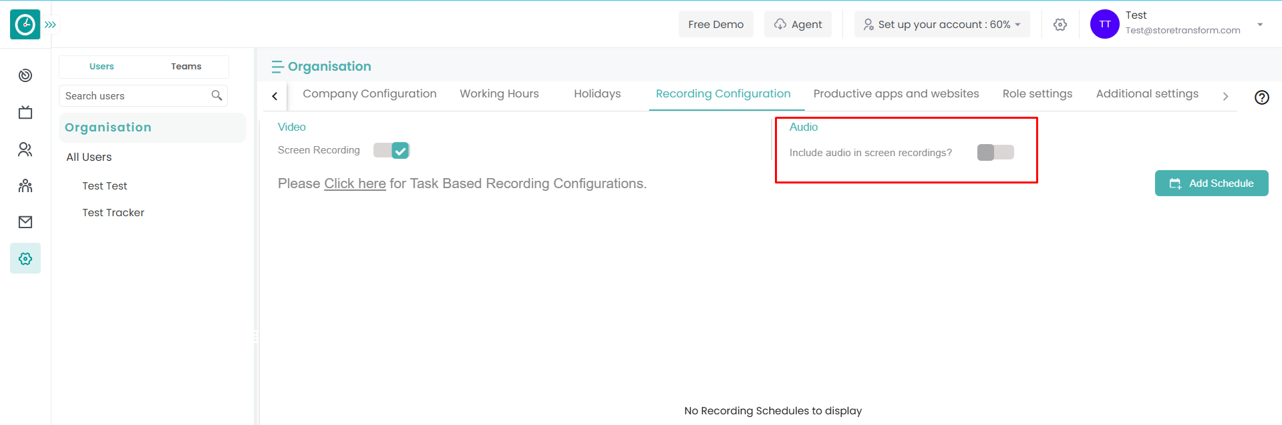Click the search magnifier icon
Image resolution: width=1282 pixels, height=425 pixels.
(x=216, y=95)
